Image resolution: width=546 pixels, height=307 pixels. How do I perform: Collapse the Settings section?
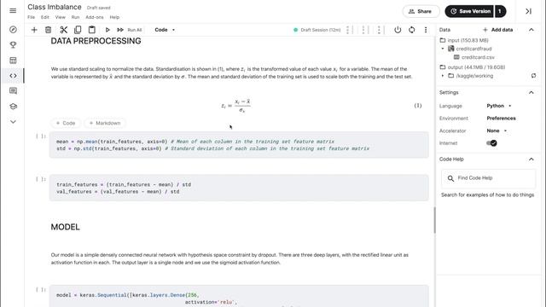coord(531,93)
